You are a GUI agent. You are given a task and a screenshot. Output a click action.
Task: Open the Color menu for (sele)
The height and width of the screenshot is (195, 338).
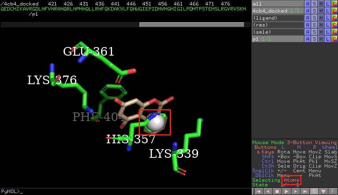click(x=334, y=32)
